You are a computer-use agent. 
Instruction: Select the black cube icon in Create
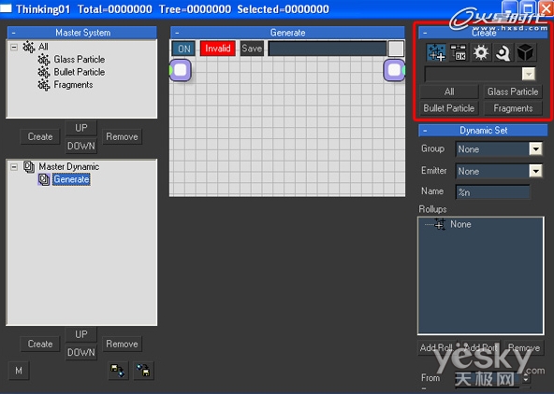click(525, 52)
